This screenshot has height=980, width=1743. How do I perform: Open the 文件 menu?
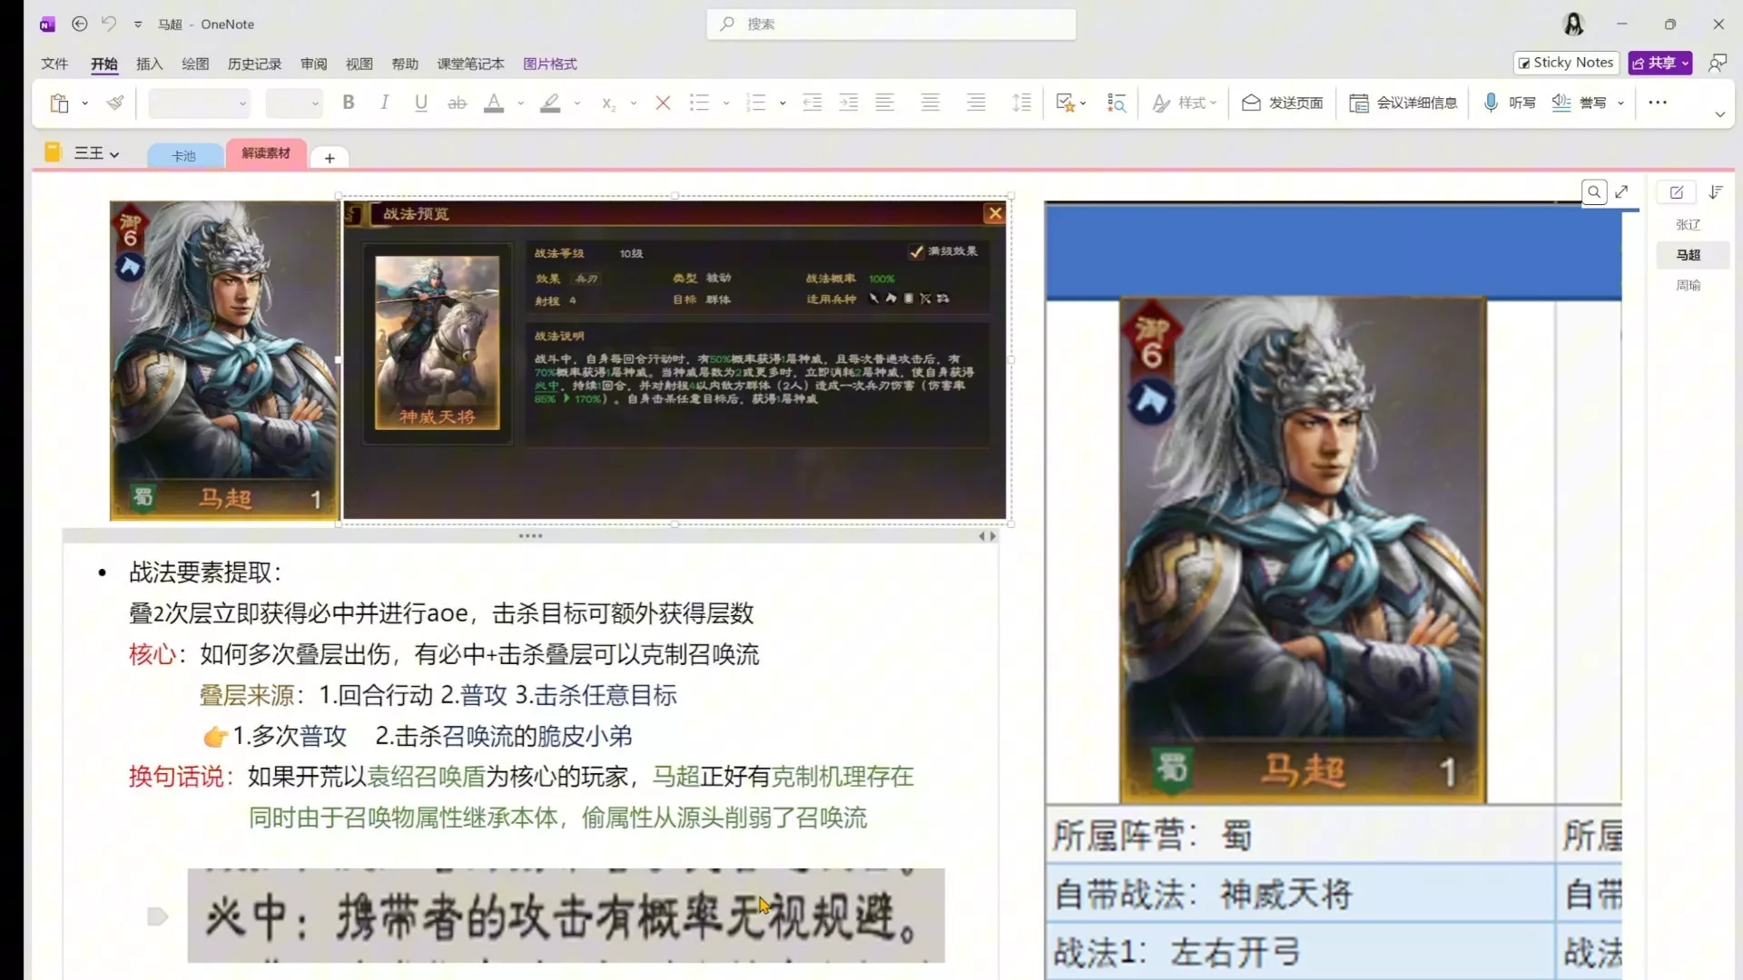click(x=54, y=64)
